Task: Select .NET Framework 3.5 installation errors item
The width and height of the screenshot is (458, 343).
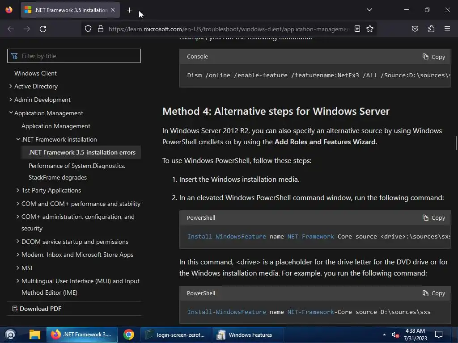Action: 81,152
